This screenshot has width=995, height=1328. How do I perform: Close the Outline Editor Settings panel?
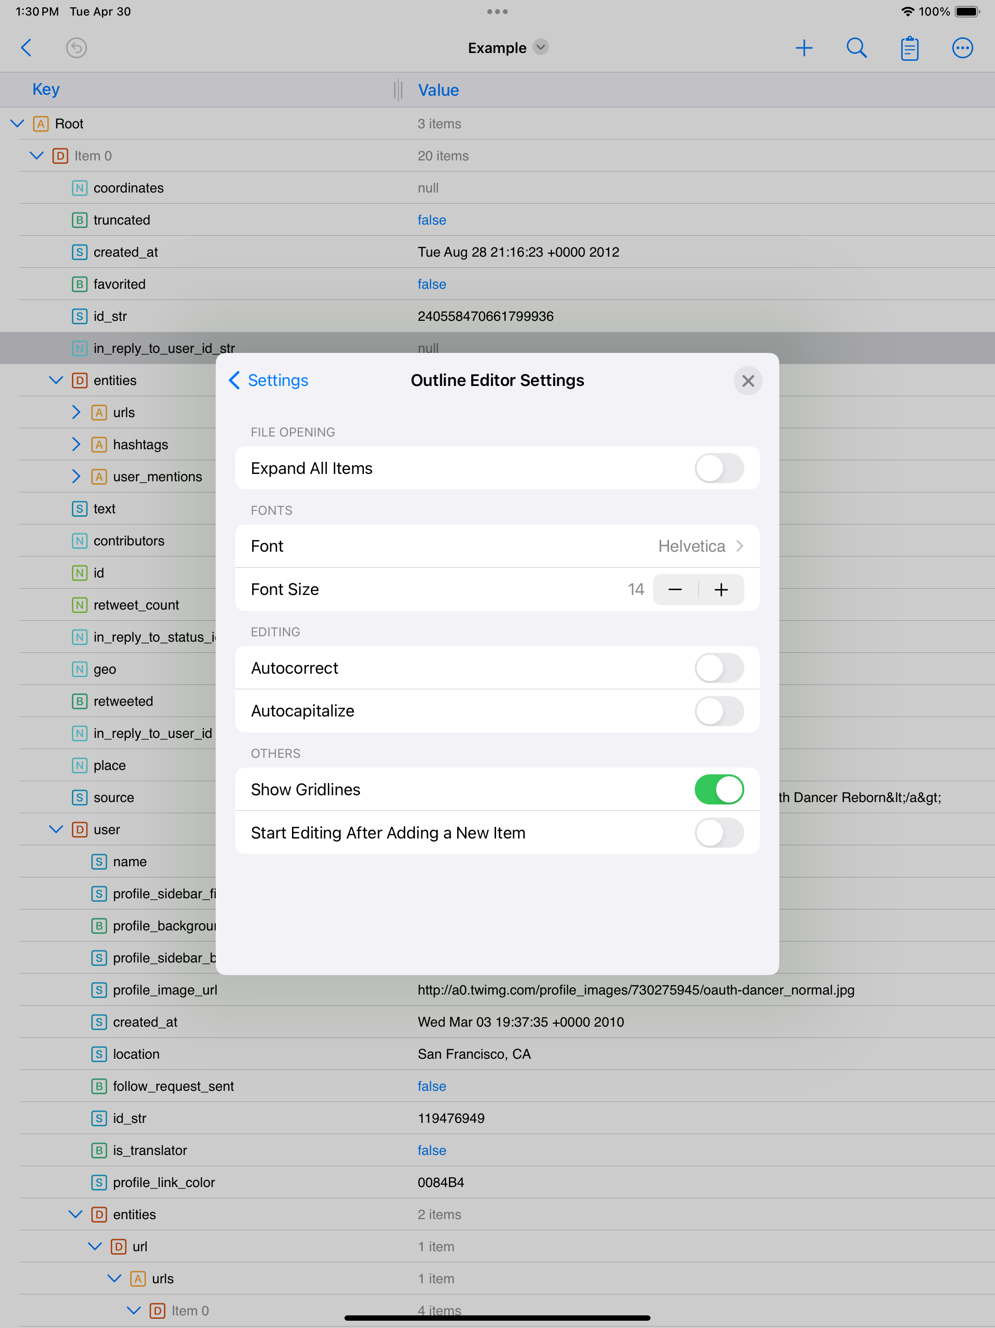pyautogui.click(x=748, y=381)
